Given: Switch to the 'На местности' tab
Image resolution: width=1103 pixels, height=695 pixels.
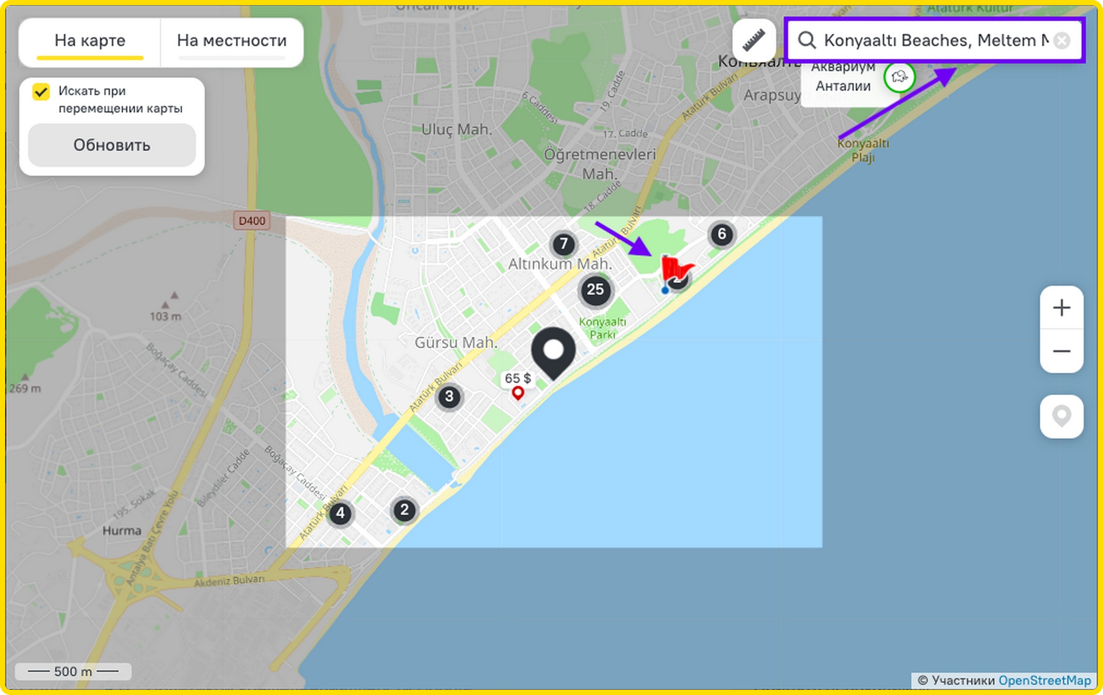Looking at the screenshot, I should pyautogui.click(x=232, y=41).
